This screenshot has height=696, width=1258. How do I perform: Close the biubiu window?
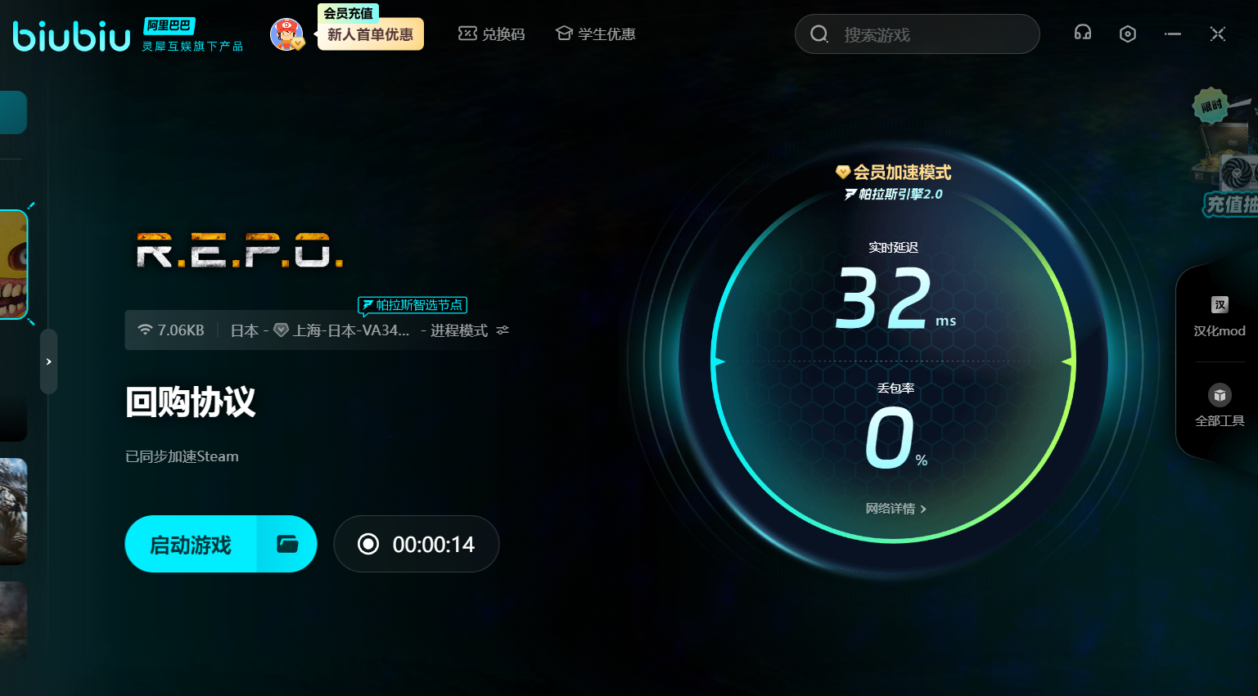[1218, 34]
